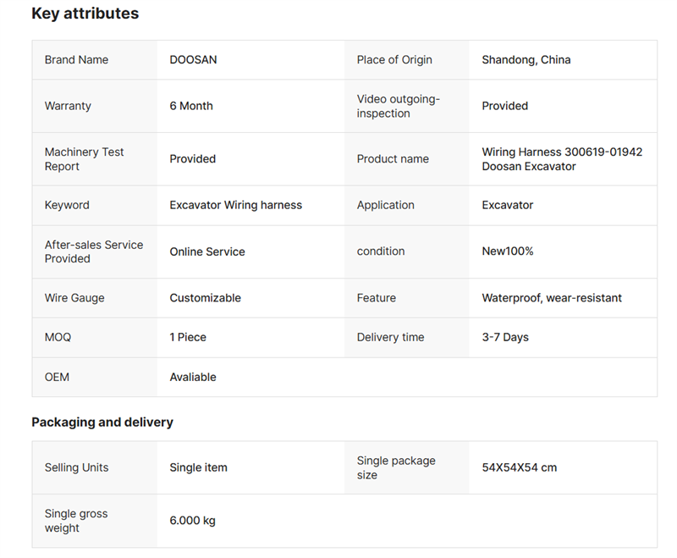Image resolution: width=677 pixels, height=558 pixels.
Task: Click the Packaging and delivery heading
Action: click(102, 422)
